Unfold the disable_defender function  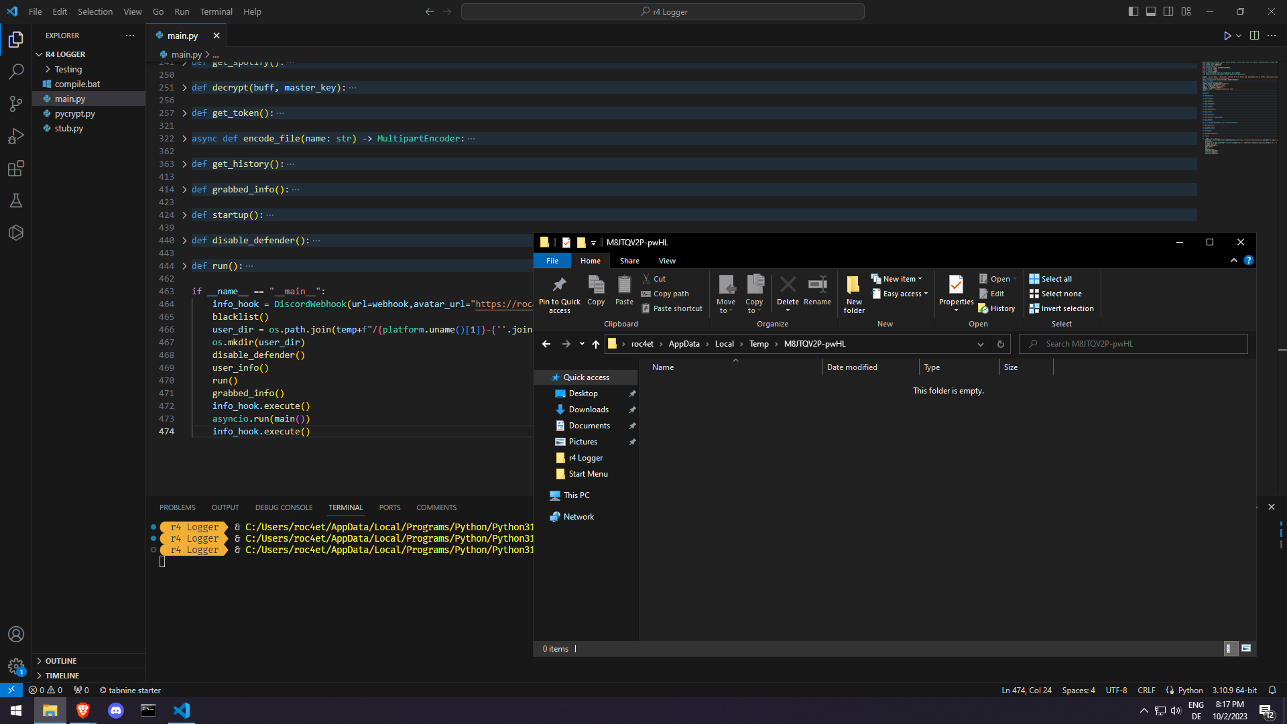tap(184, 241)
